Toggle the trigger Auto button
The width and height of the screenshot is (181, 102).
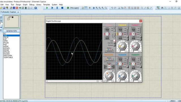114,41
